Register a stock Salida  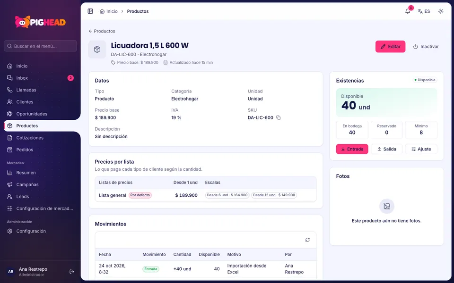coord(386,149)
